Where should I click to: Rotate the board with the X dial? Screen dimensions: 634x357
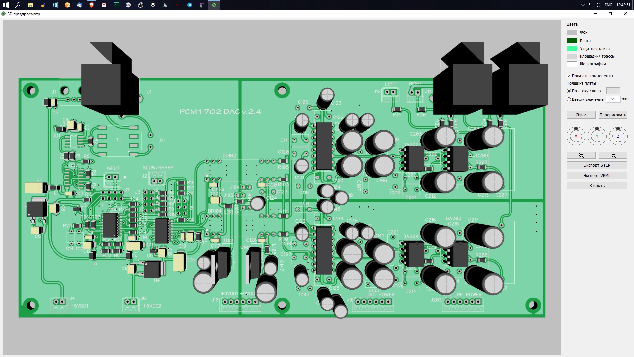point(576,136)
